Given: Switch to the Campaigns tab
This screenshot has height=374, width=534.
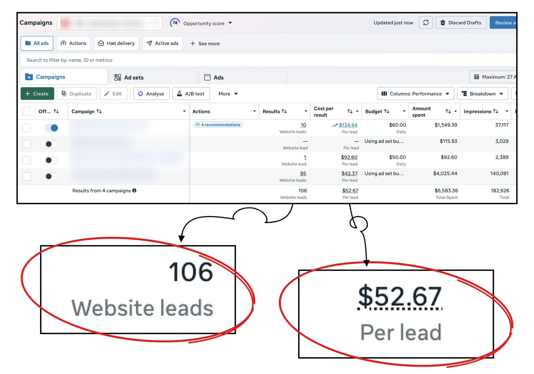Looking at the screenshot, I should click(x=64, y=77).
